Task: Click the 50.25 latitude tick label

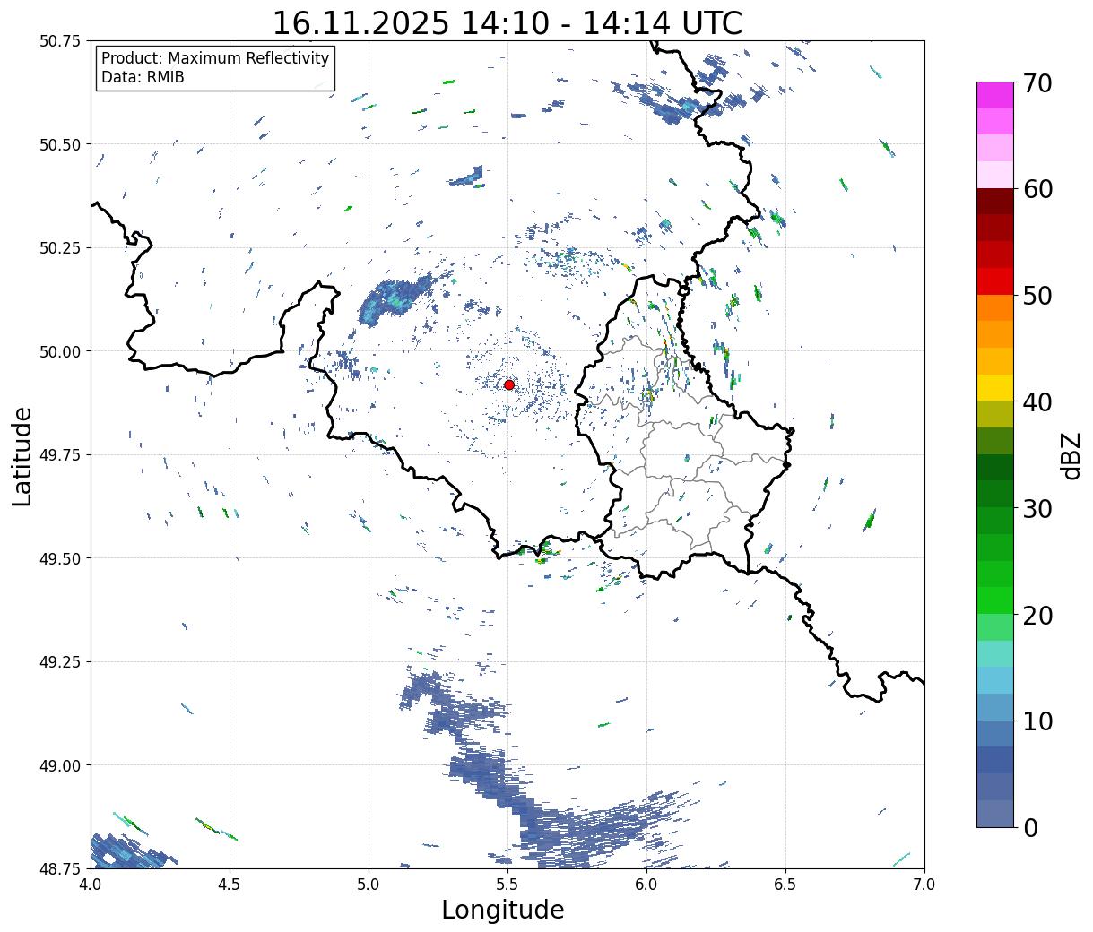Action: coord(60,248)
